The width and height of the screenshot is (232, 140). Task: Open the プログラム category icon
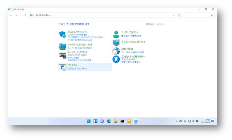click(63, 67)
